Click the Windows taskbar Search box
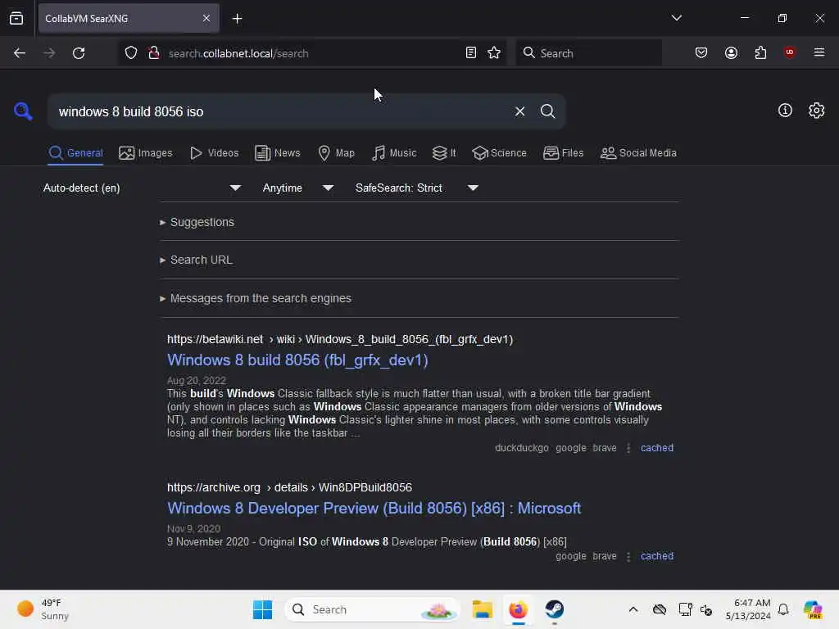Screen dimensions: 839x629 [373, 609]
